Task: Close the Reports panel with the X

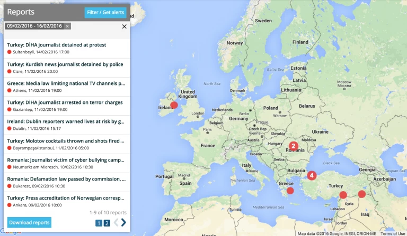Action: (x=125, y=26)
